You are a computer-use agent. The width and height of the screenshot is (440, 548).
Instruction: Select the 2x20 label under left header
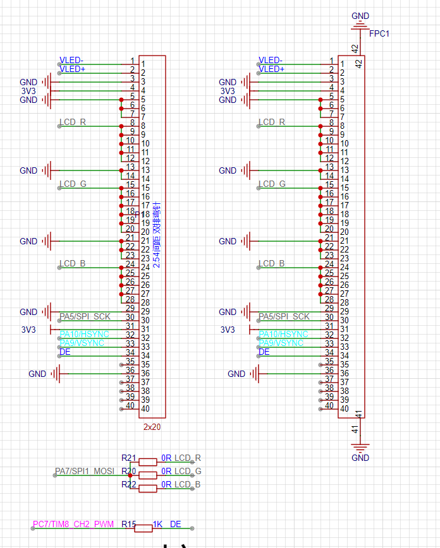[x=152, y=427]
